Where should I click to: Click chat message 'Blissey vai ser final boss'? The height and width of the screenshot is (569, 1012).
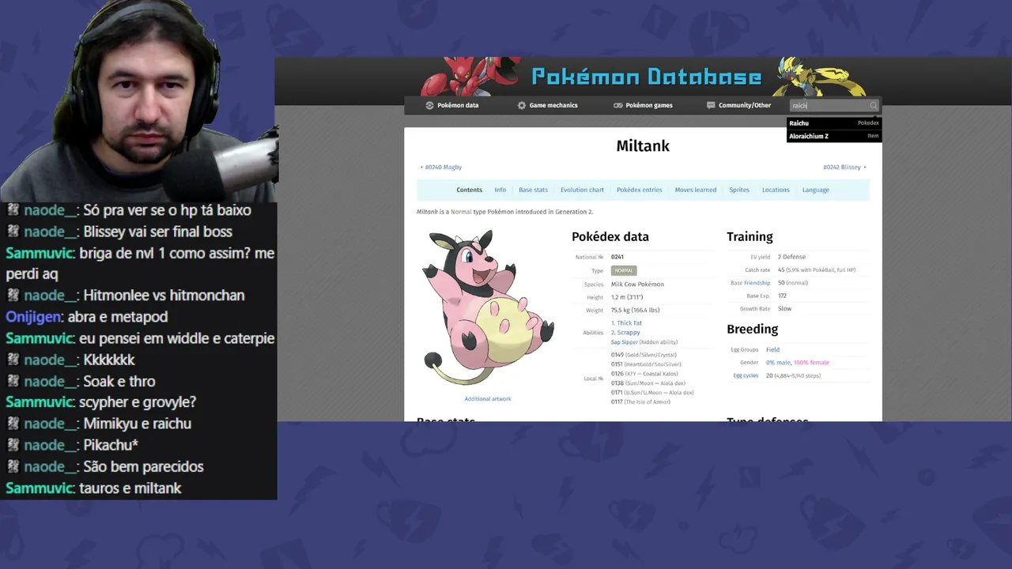(157, 232)
